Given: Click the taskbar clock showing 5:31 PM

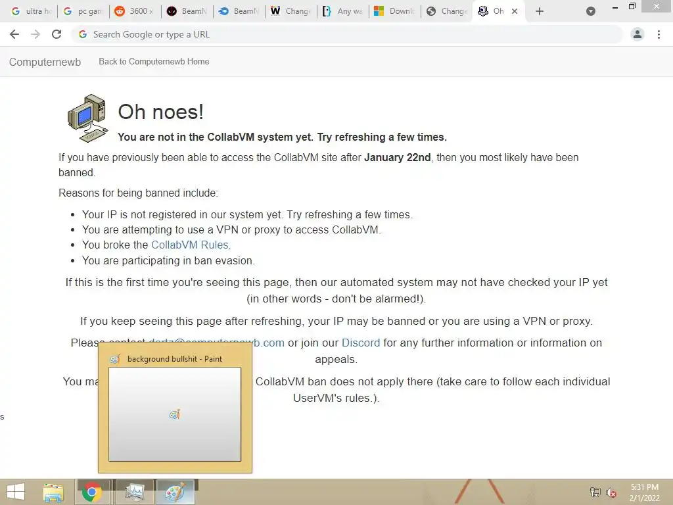Looking at the screenshot, I should click(x=644, y=493).
